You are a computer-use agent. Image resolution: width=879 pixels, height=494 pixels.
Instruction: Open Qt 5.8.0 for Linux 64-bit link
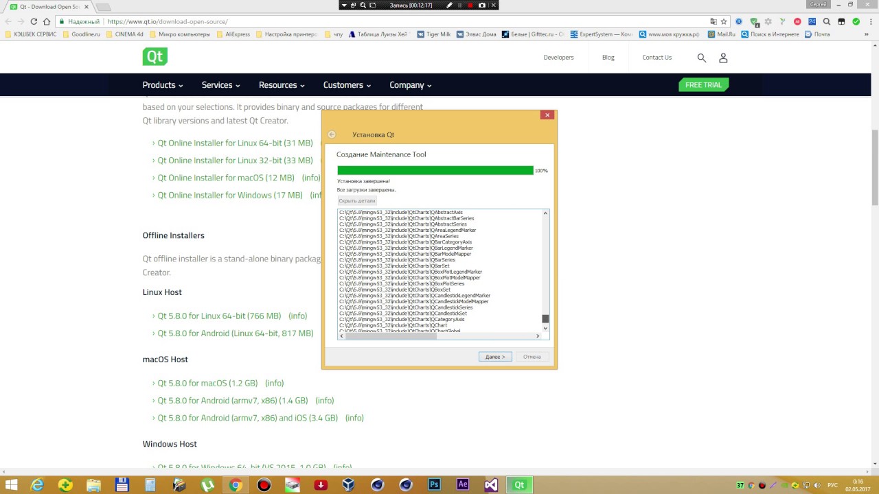click(x=219, y=316)
